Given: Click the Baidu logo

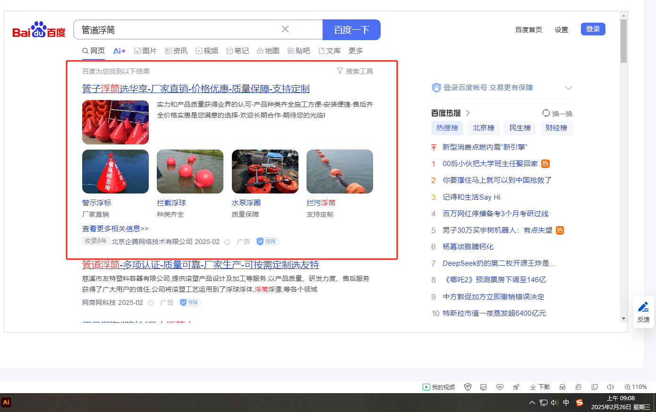Looking at the screenshot, I should pyautogui.click(x=39, y=30).
